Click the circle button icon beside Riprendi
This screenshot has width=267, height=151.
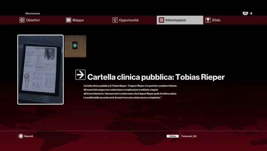tap(21, 136)
